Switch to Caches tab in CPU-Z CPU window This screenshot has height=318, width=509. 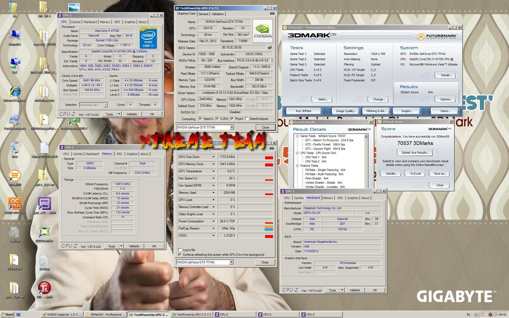click(76, 22)
